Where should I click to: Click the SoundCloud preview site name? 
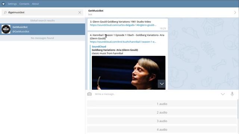coord(99,47)
